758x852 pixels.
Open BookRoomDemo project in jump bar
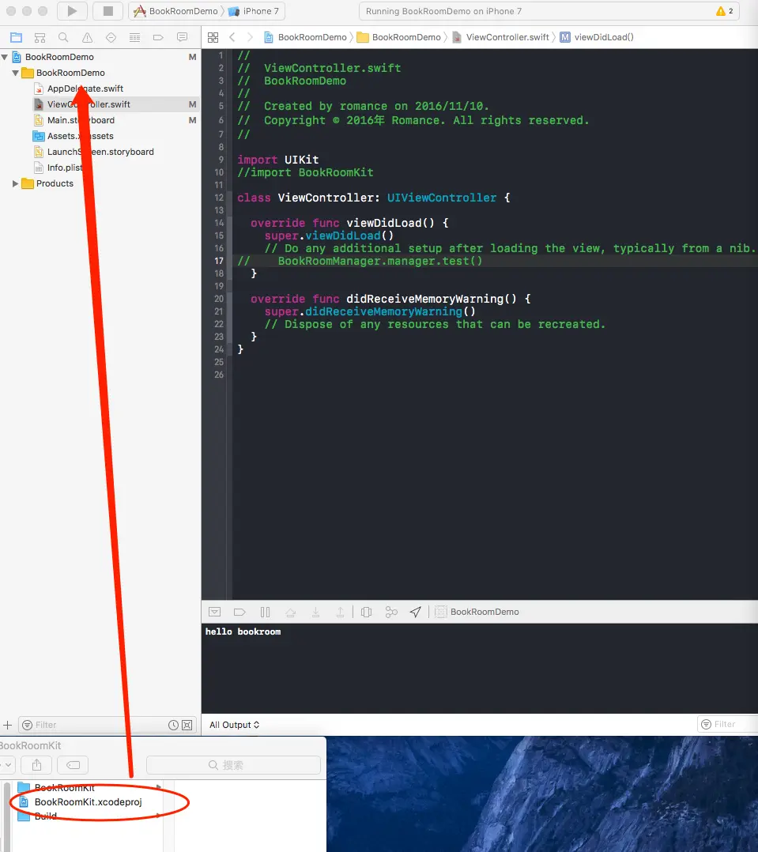click(x=305, y=37)
